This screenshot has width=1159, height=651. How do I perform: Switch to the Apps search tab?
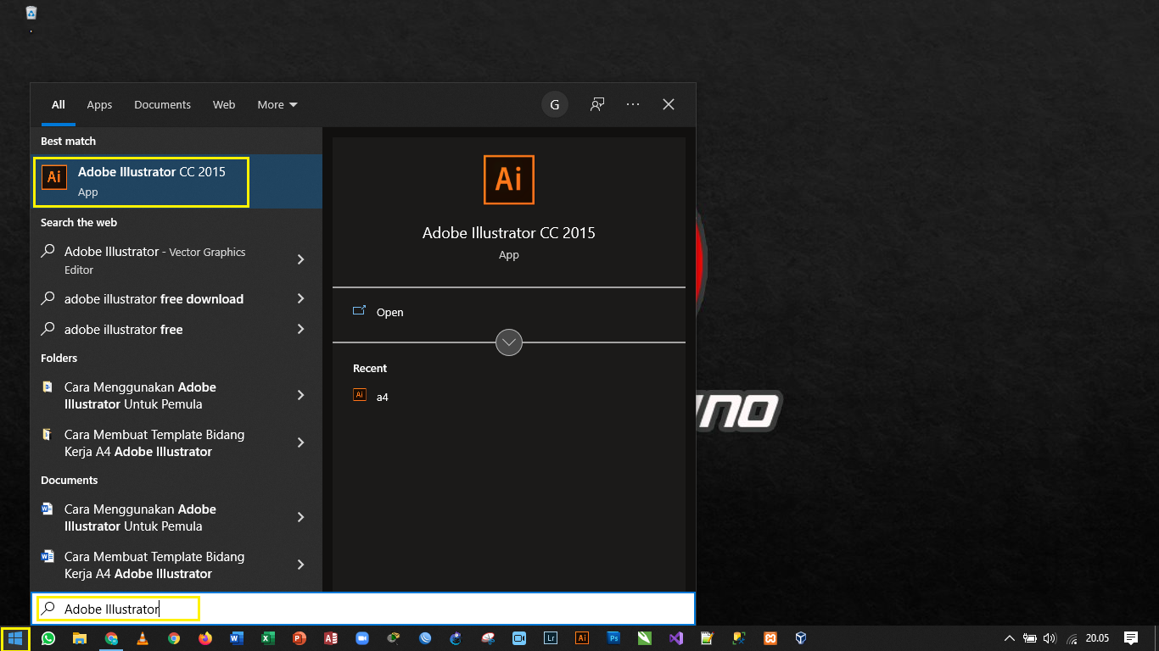click(99, 104)
